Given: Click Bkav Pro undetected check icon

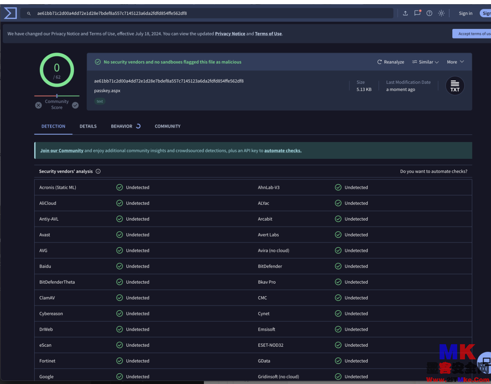Looking at the screenshot, I should point(338,282).
